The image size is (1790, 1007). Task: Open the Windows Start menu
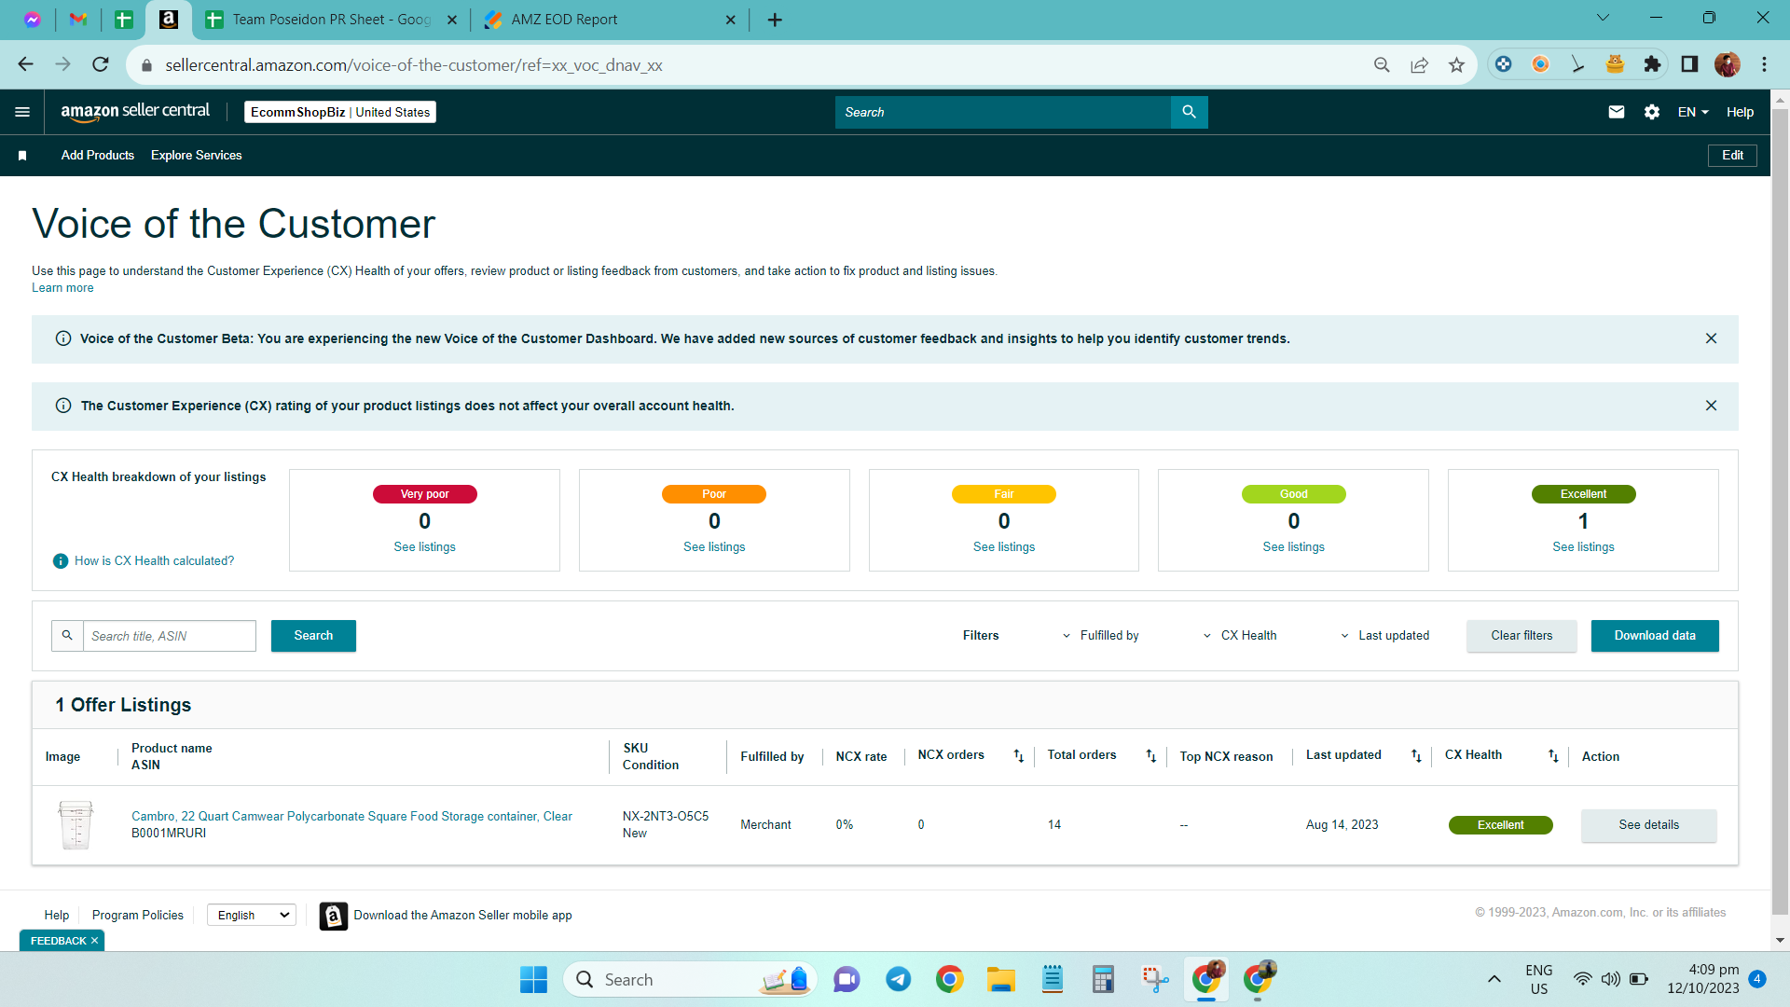[533, 979]
